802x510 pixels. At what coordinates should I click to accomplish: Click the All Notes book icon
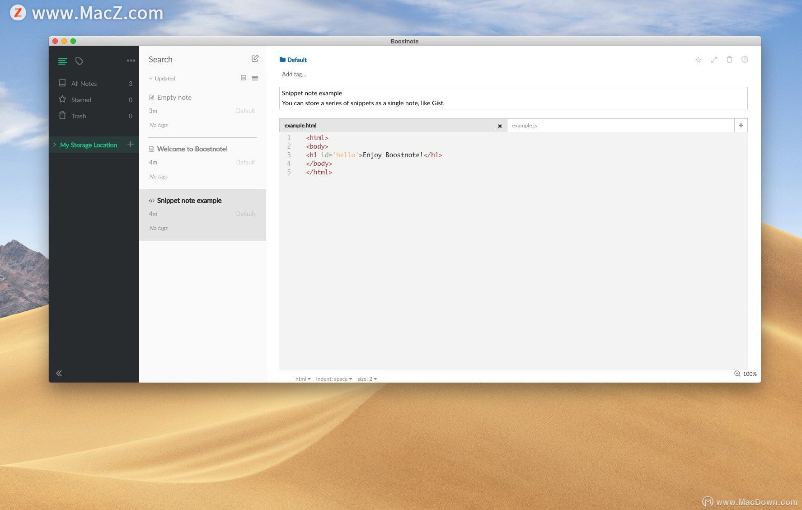pos(62,83)
